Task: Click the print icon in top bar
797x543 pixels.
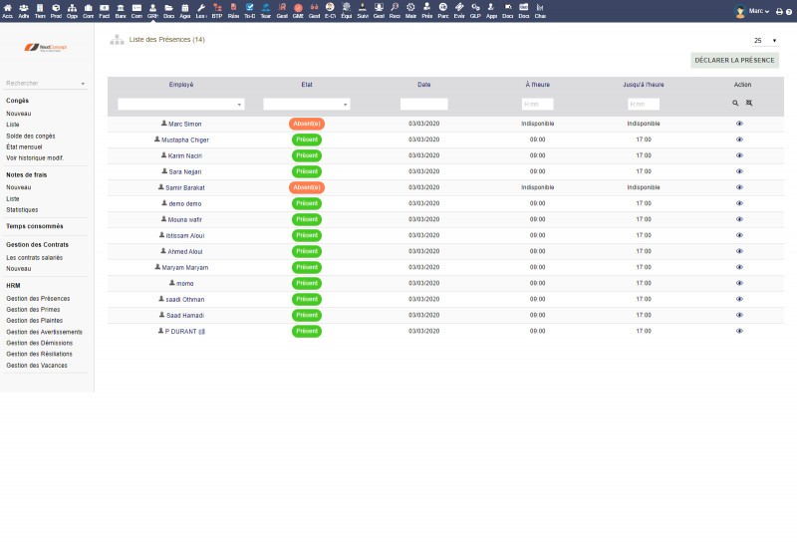Action: (779, 12)
